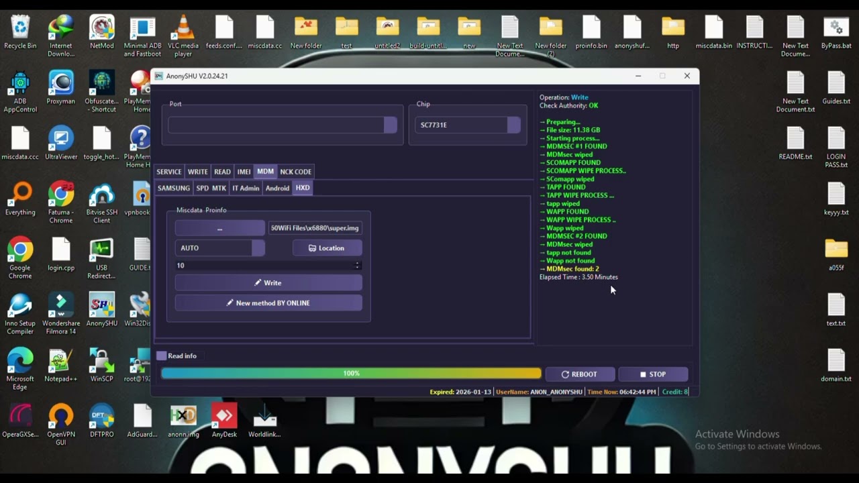Switch to the IMEI tab

click(x=244, y=172)
